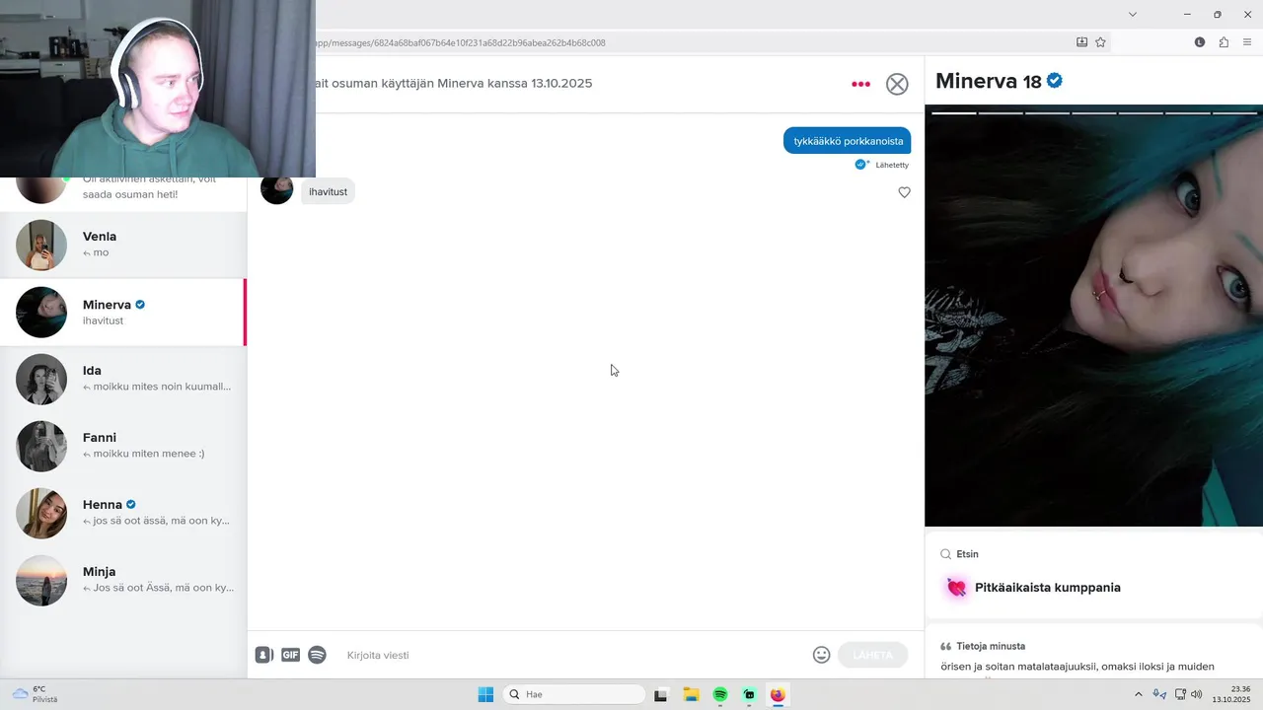The image size is (1263, 710).
Task: Open the three-dot conversation options menu
Action: tap(860, 84)
